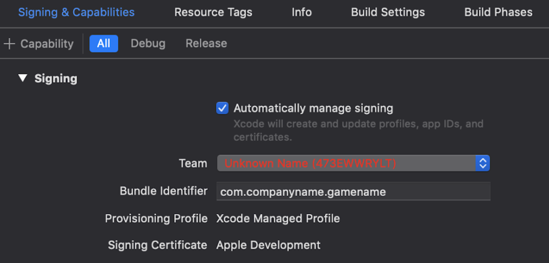Show only Release configuration capabilities
Image resolution: width=549 pixels, height=263 pixels.
pyautogui.click(x=206, y=44)
